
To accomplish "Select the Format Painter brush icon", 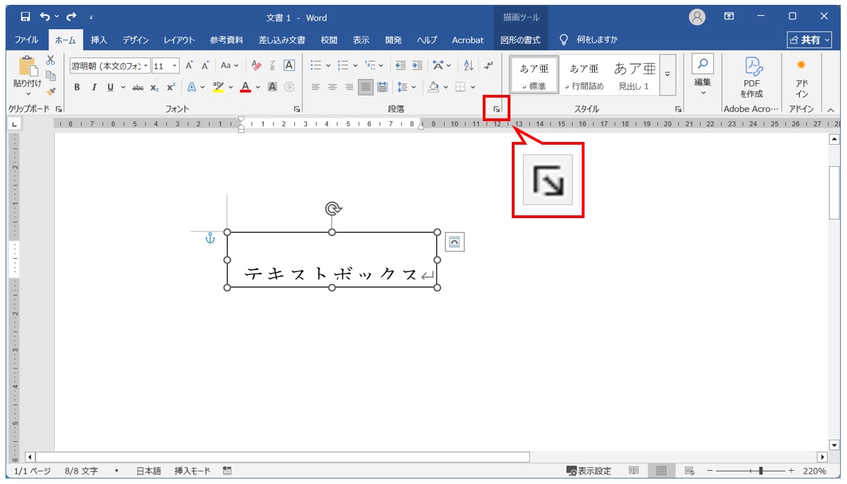I will [x=51, y=91].
